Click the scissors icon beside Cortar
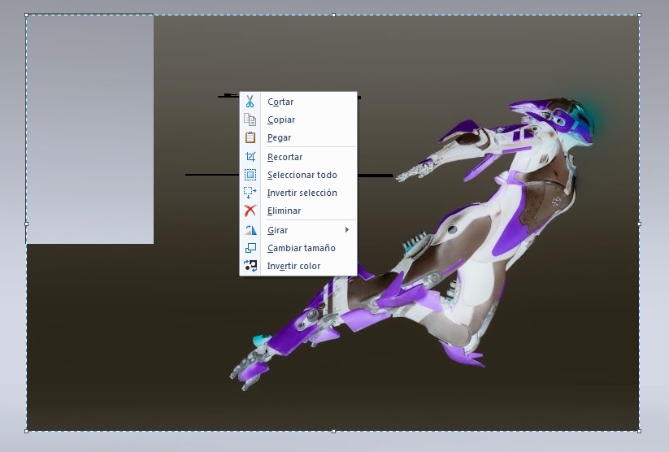This screenshot has height=452, width=669. click(x=250, y=102)
